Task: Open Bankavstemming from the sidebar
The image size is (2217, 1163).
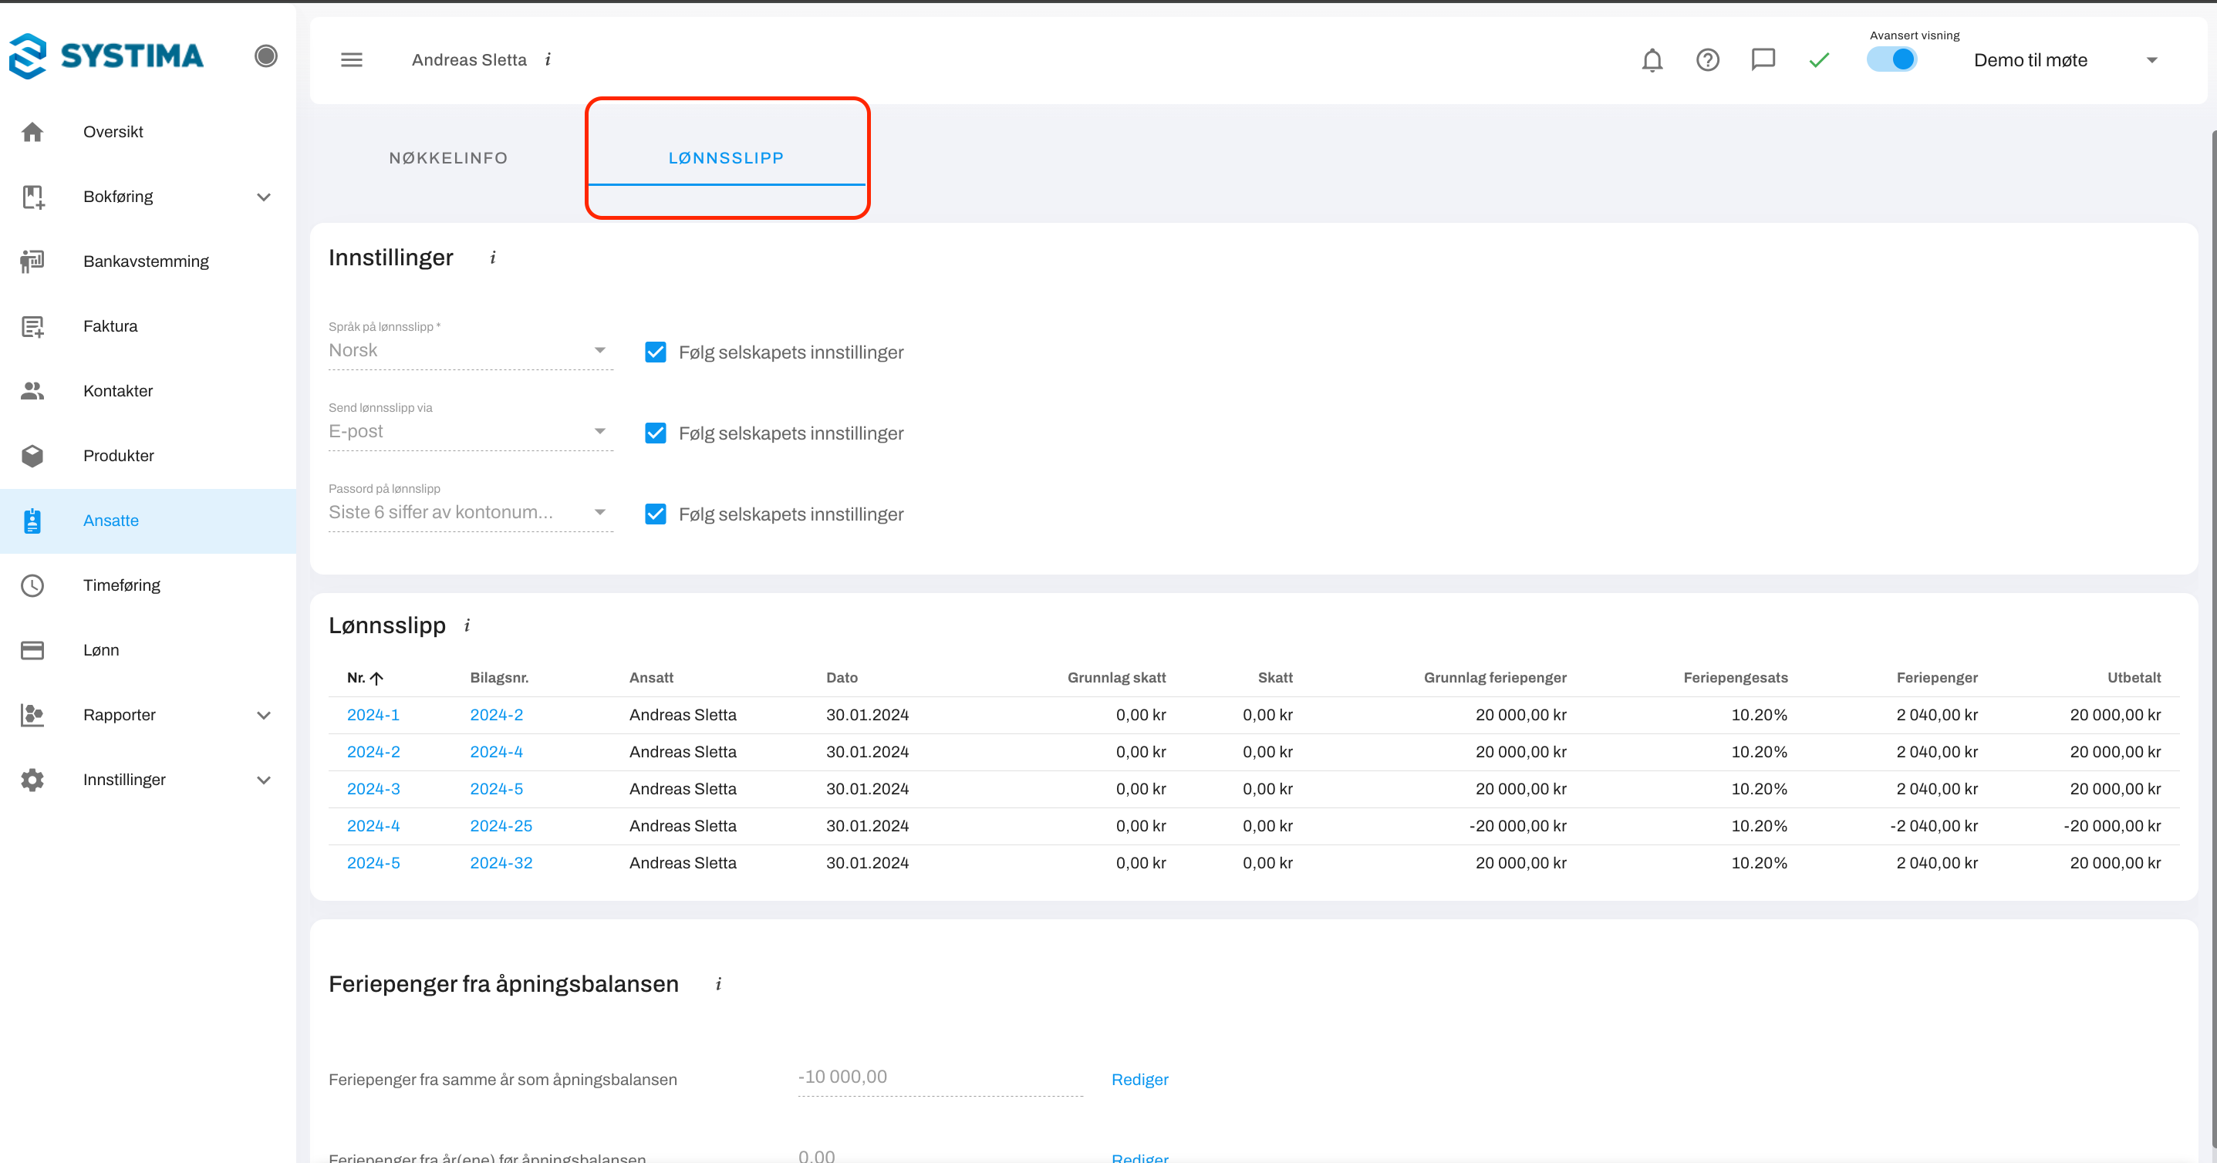Action: click(147, 261)
